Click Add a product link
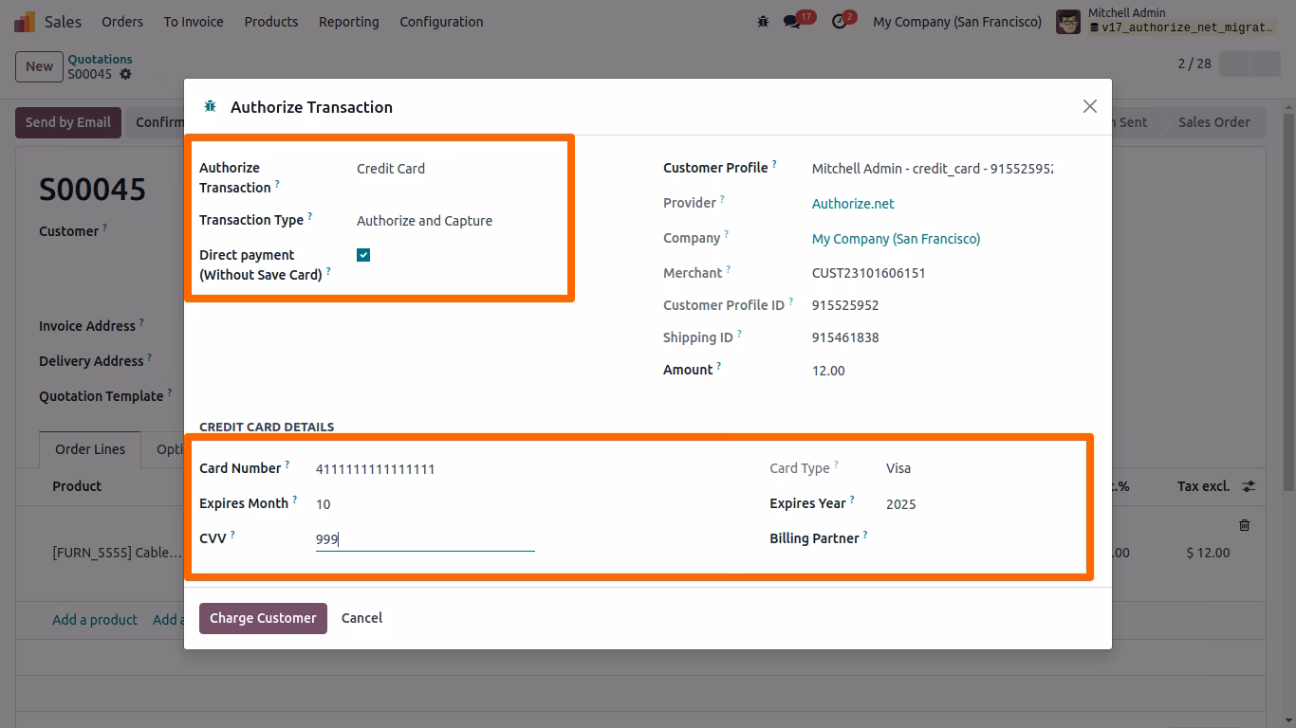 [x=95, y=620]
